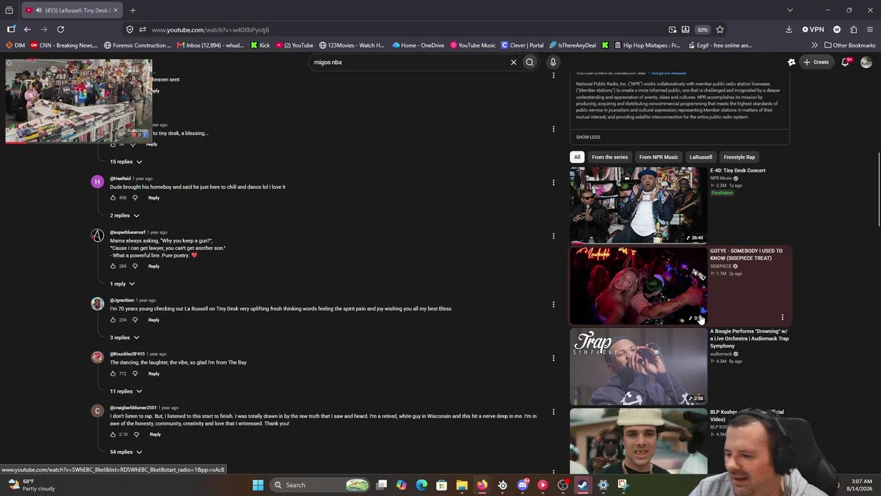This screenshot has width=881, height=496.
Task: Open the Other Bookmarks folder
Action: tap(849, 45)
